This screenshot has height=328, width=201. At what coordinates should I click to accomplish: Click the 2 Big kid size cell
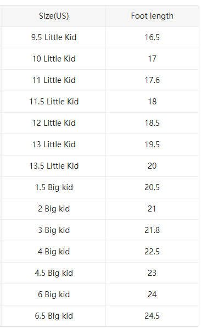click(x=54, y=209)
